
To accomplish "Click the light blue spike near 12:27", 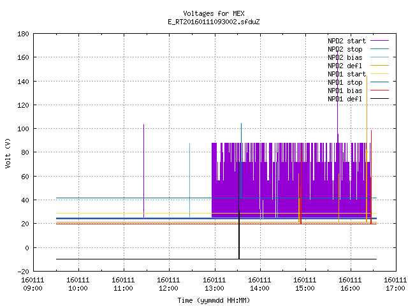I will (x=189, y=180).
